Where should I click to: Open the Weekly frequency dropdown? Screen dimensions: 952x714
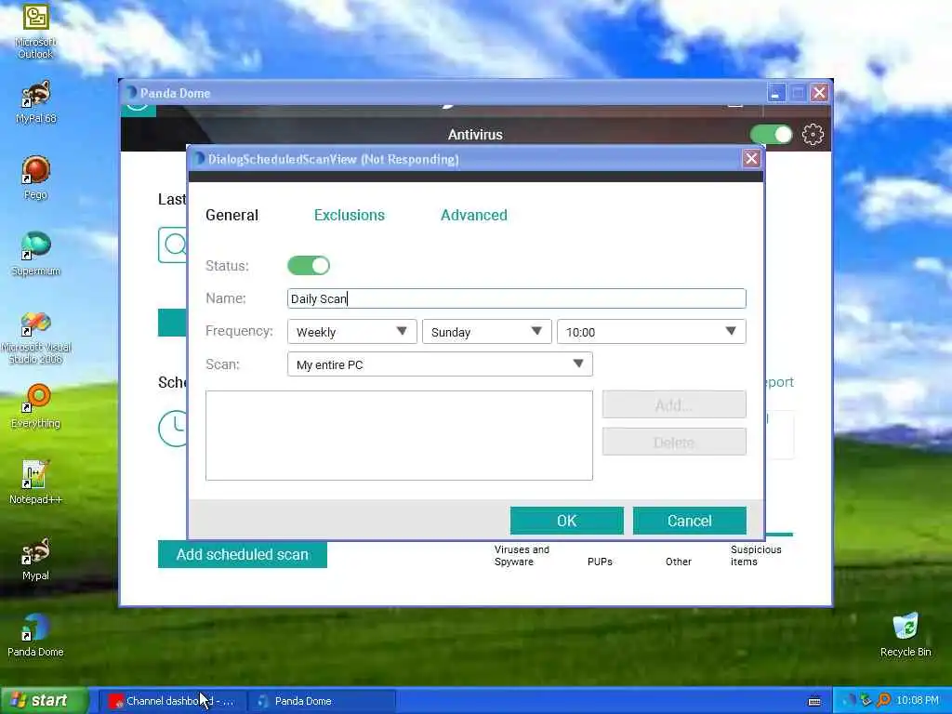click(352, 332)
